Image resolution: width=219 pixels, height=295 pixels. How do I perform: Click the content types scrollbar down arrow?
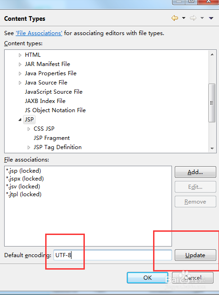212,149
